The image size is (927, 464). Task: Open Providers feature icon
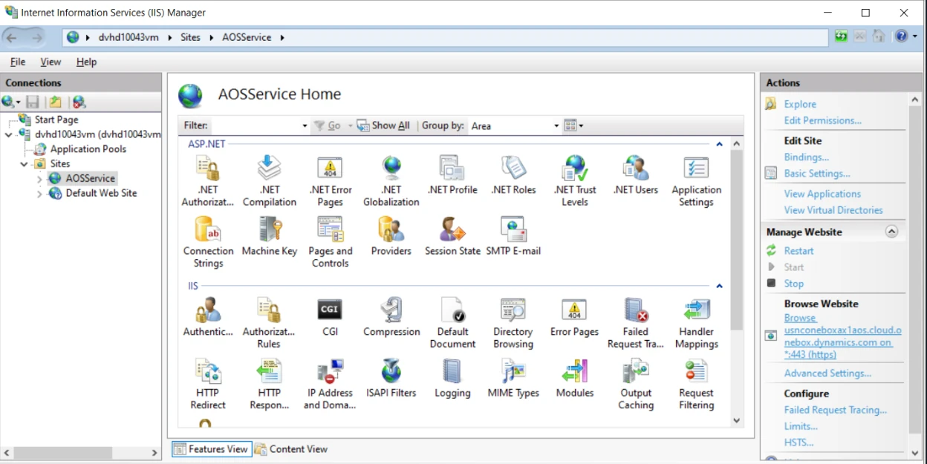coord(391,229)
